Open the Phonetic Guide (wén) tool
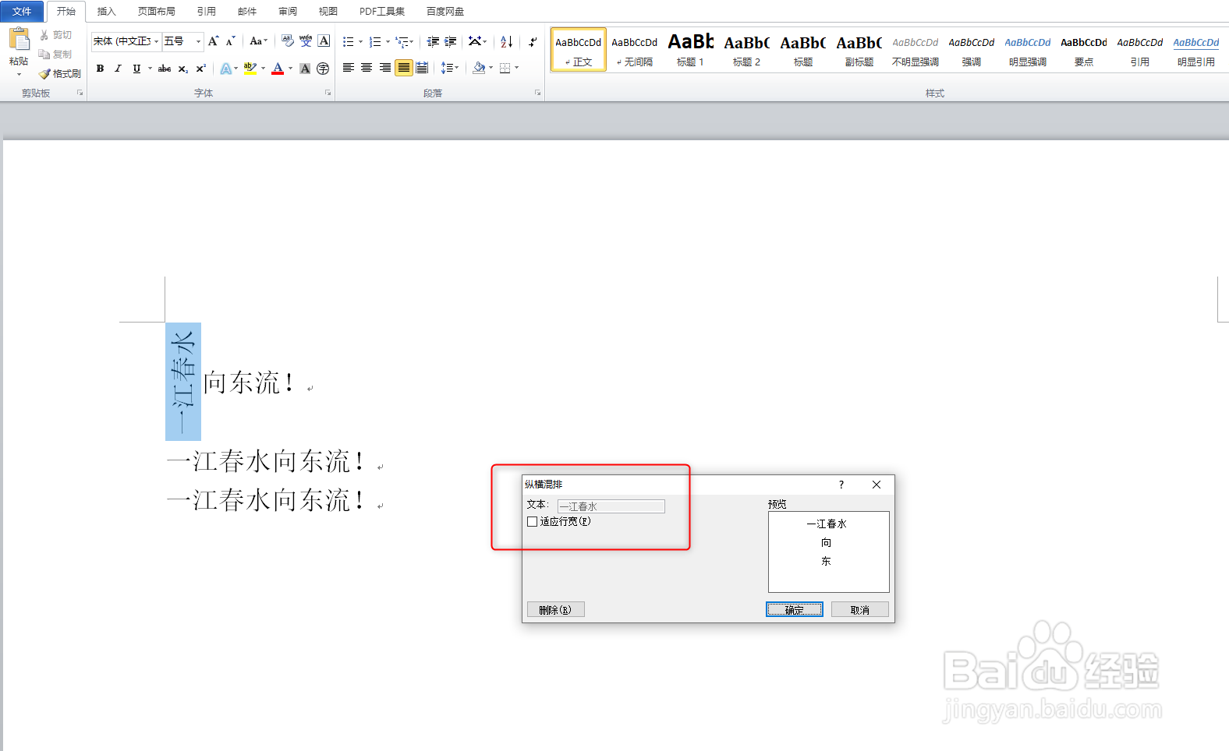This screenshot has width=1229, height=751. [x=306, y=41]
